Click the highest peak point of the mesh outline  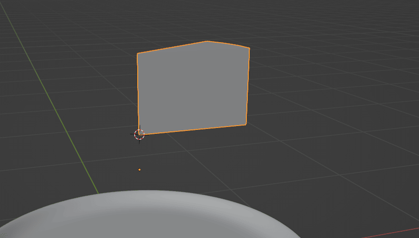208,41
